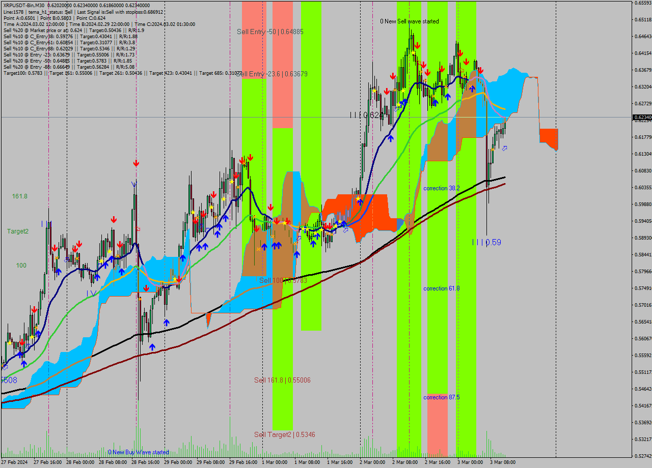Select the '0 New Buy Wave started' label
The height and width of the screenshot is (468, 652).
139,452
